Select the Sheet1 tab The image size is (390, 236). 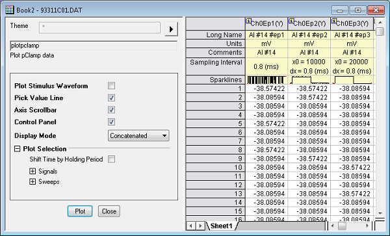[x=221, y=226]
